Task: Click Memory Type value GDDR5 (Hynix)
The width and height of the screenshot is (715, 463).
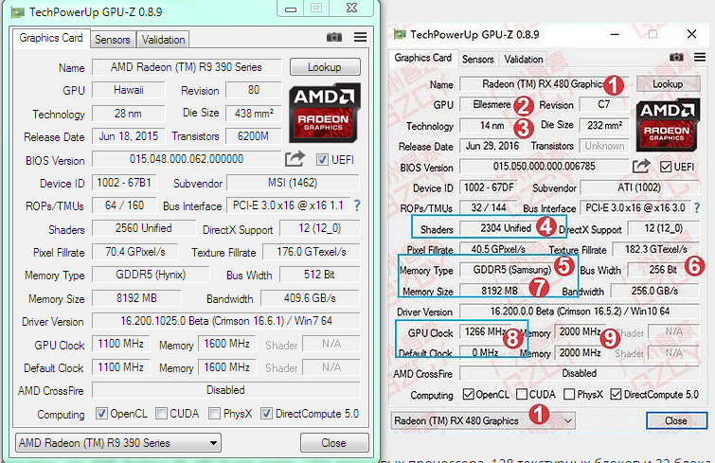Action: [x=151, y=275]
